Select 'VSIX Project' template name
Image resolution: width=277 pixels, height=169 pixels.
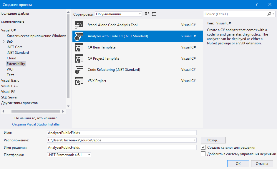point(97,81)
